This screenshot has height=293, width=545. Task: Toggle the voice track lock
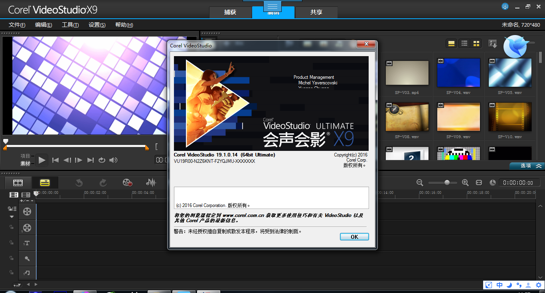[x=12, y=258]
